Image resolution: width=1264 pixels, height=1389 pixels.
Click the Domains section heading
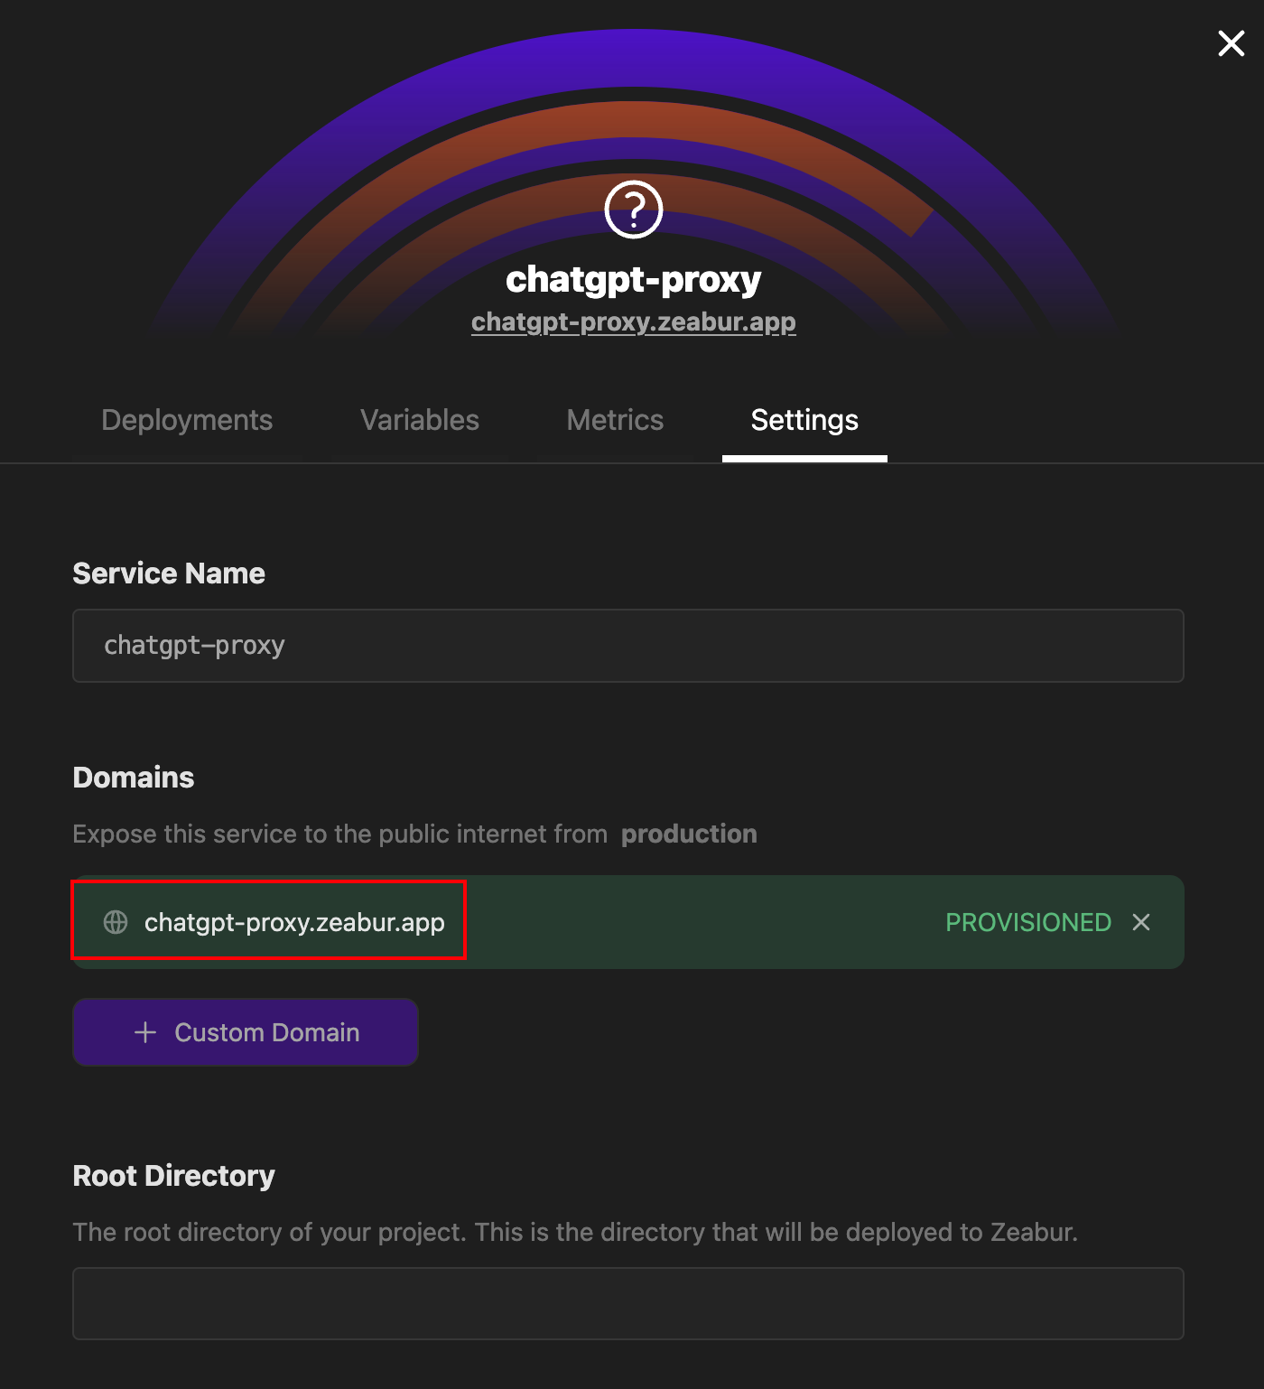tap(134, 778)
